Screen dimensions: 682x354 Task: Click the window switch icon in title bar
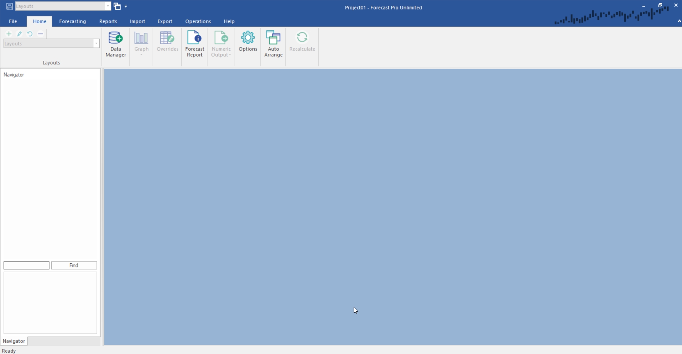click(117, 6)
